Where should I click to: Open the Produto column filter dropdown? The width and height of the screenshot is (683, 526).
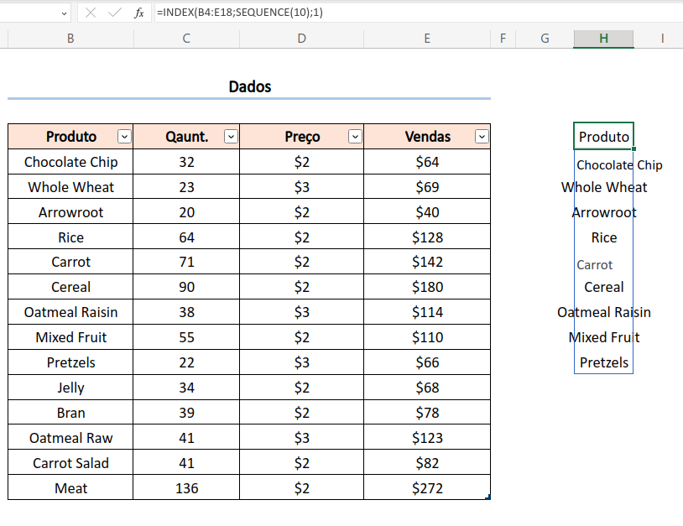(124, 137)
